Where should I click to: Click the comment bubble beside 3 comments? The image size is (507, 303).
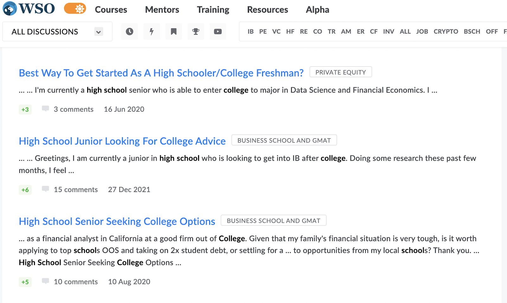[x=46, y=109]
